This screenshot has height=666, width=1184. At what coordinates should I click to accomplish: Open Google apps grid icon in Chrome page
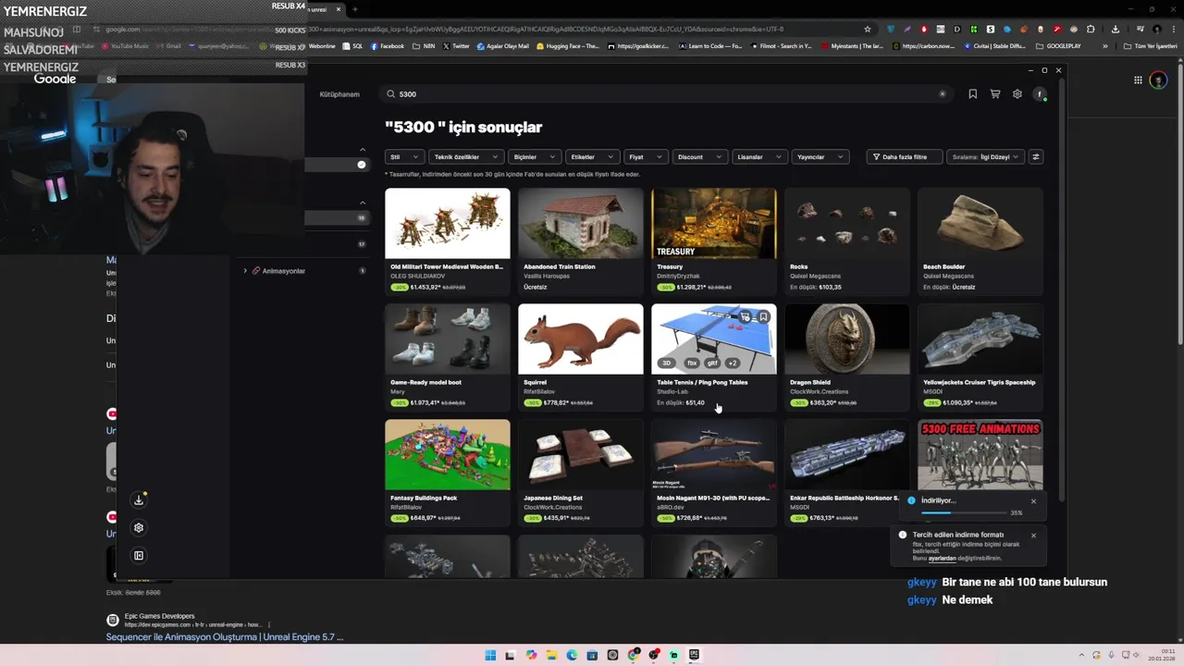[x=1138, y=80]
